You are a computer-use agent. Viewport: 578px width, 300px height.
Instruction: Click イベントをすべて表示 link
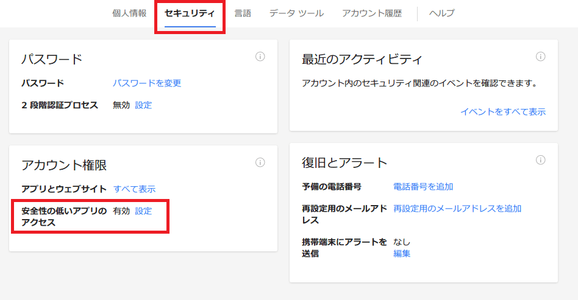pos(502,111)
